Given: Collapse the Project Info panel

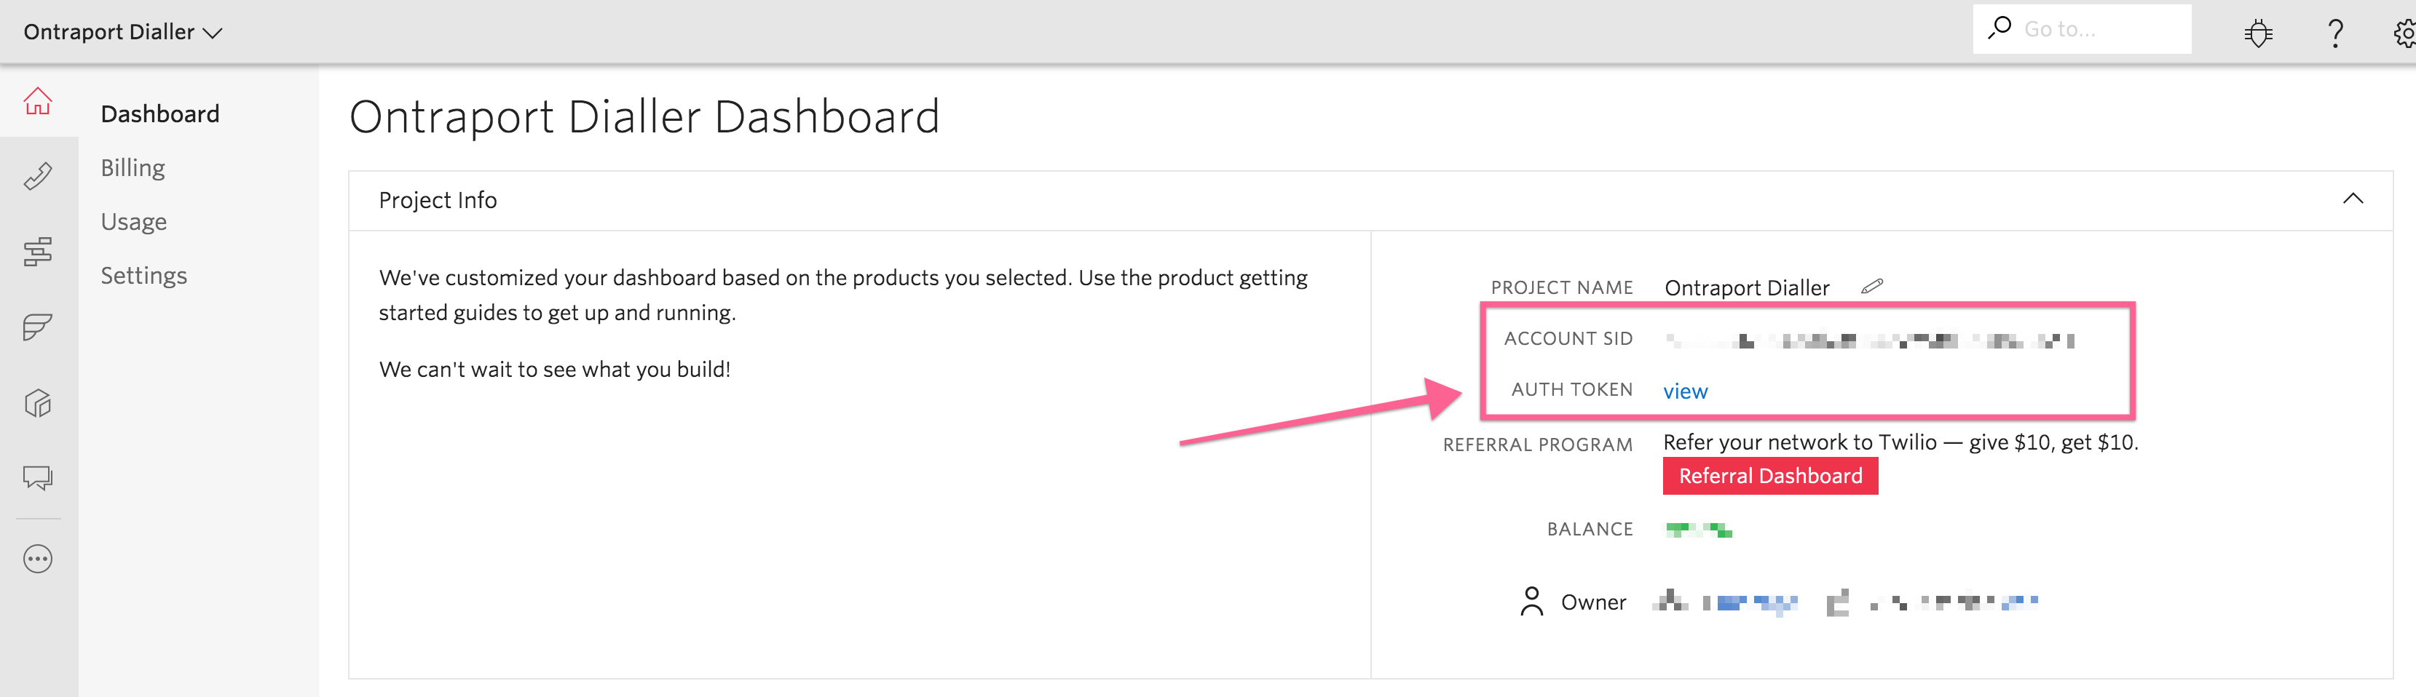Looking at the screenshot, I should click(2353, 199).
